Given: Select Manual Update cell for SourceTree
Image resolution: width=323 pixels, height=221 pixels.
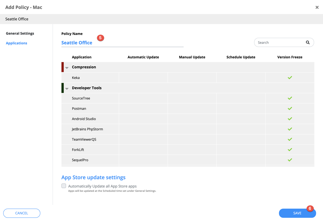Looking at the screenshot, I should [192, 98].
